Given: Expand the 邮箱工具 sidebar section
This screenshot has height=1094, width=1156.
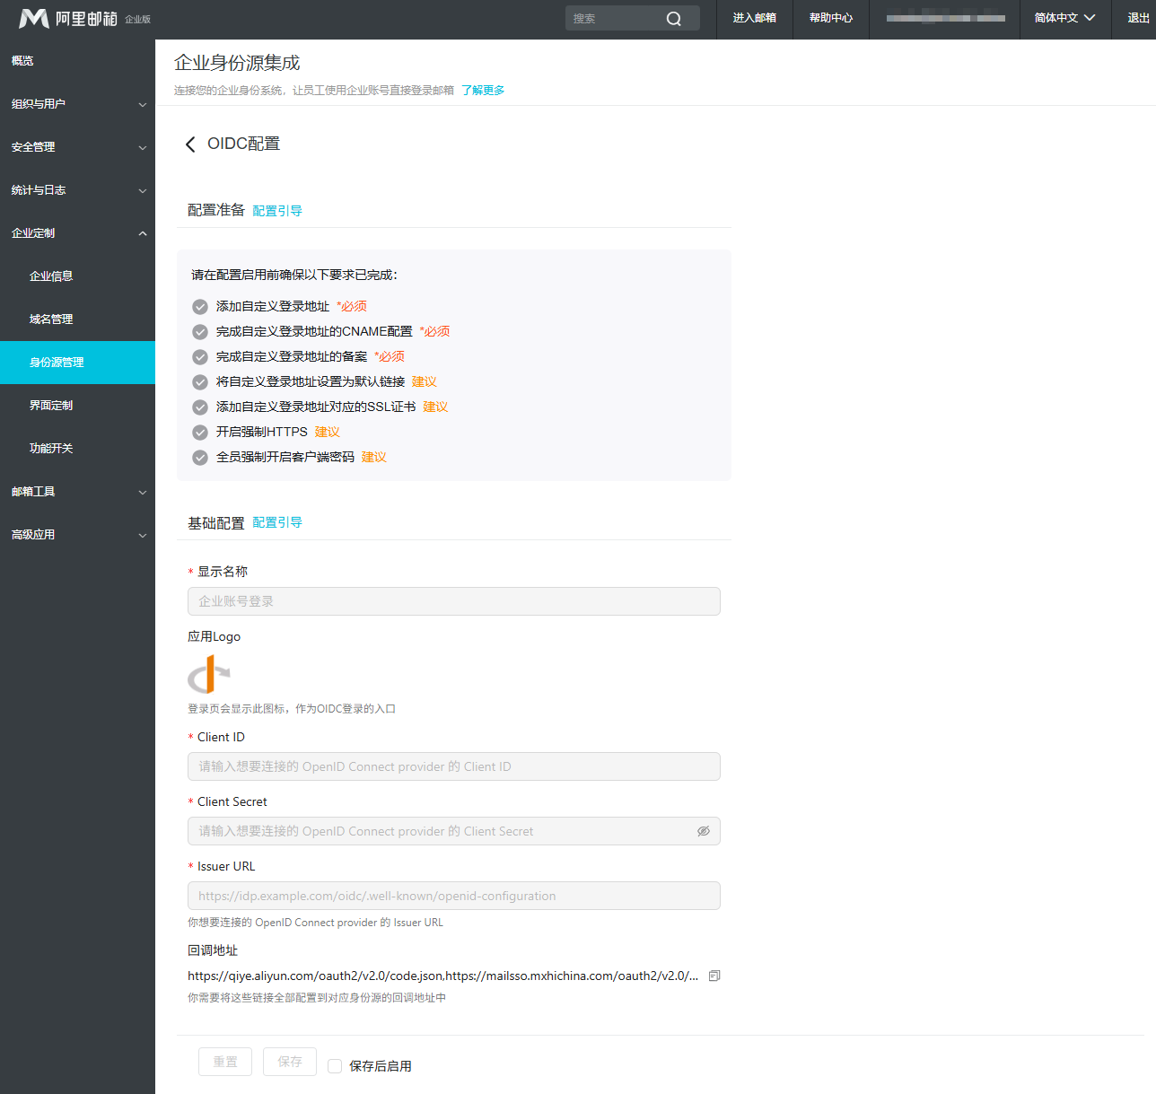Looking at the screenshot, I should 77,492.
